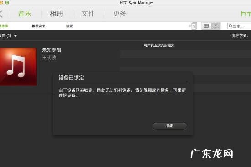This screenshot has height=167, width=251.
Task: Select the 播放列表 playlist sub-tab
Action: pos(39,26)
